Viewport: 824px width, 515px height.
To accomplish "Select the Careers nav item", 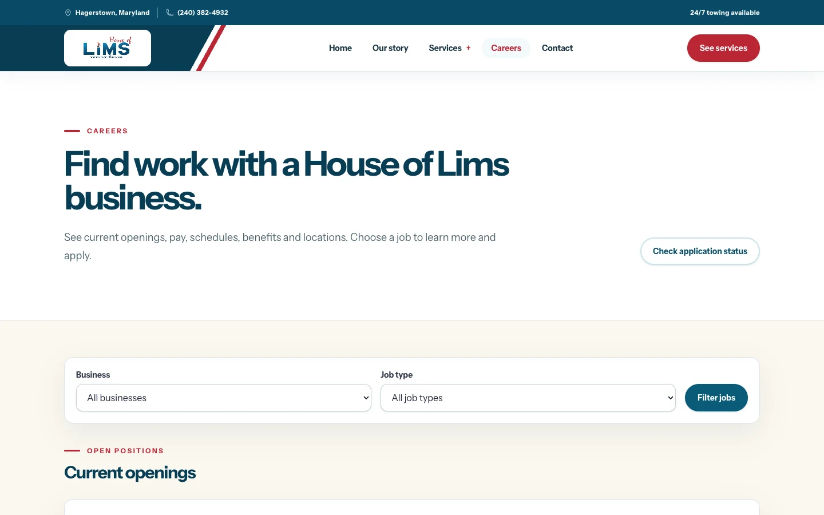I will click(506, 48).
